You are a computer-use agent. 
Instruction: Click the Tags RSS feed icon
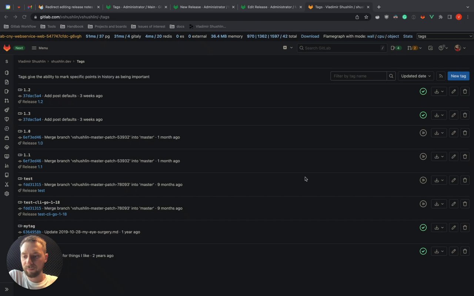pyautogui.click(x=441, y=76)
